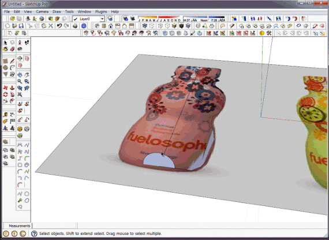Pick the Eraser tool
329x240 pixels.
coord(12,49)
